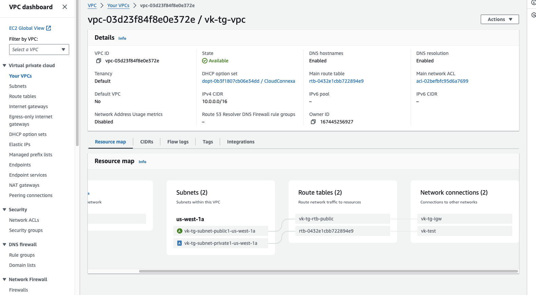Open the info icon at top right
Viewport: 536px width, 295px height.
[x=533, y=3]
